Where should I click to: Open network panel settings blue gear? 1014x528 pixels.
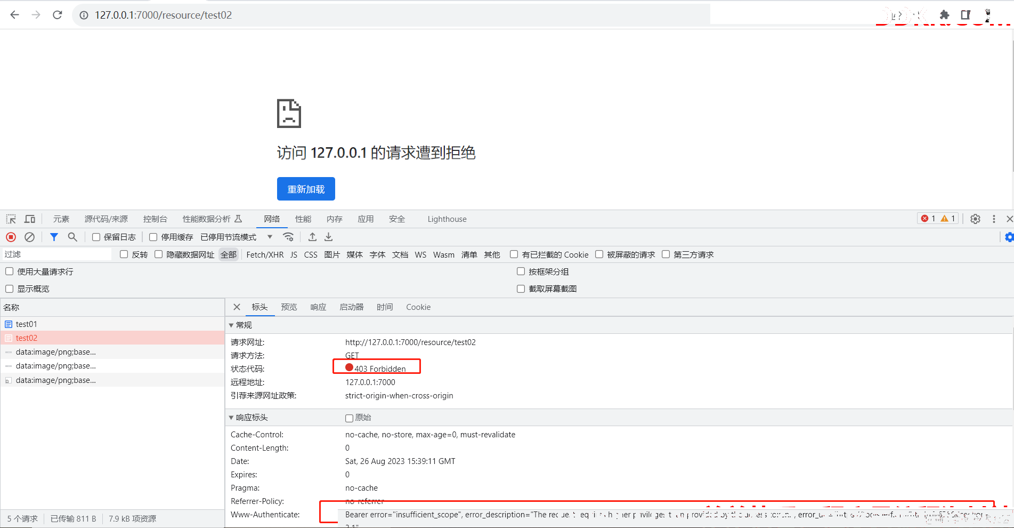click(x=1009, y=237)
